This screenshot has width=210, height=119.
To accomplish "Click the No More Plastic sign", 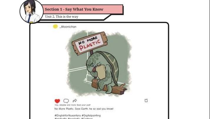I will [90, 43].
